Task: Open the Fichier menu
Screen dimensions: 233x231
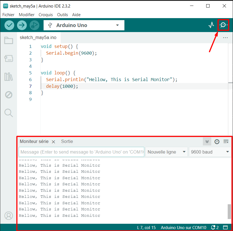Action: point(8,15)
